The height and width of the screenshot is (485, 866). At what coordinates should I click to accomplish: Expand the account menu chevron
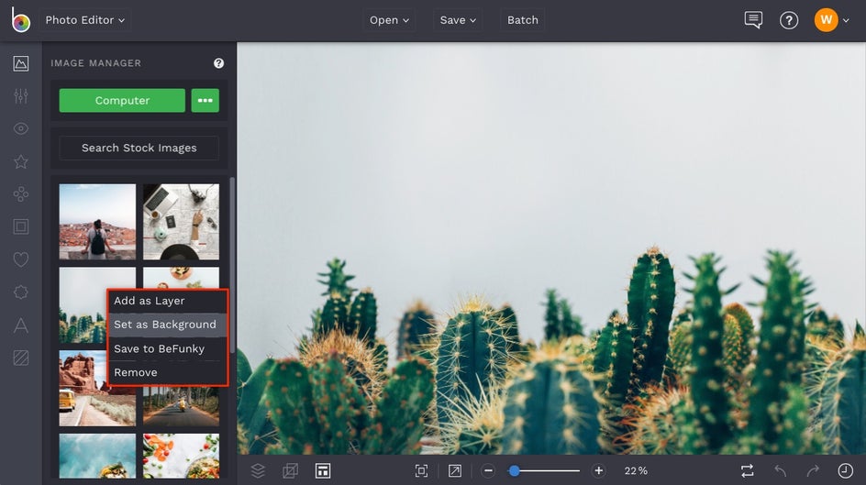pos(846,20)
